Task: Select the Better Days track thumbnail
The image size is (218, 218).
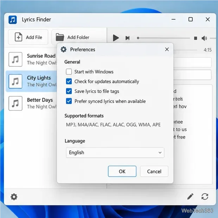Action: [15, 103]
